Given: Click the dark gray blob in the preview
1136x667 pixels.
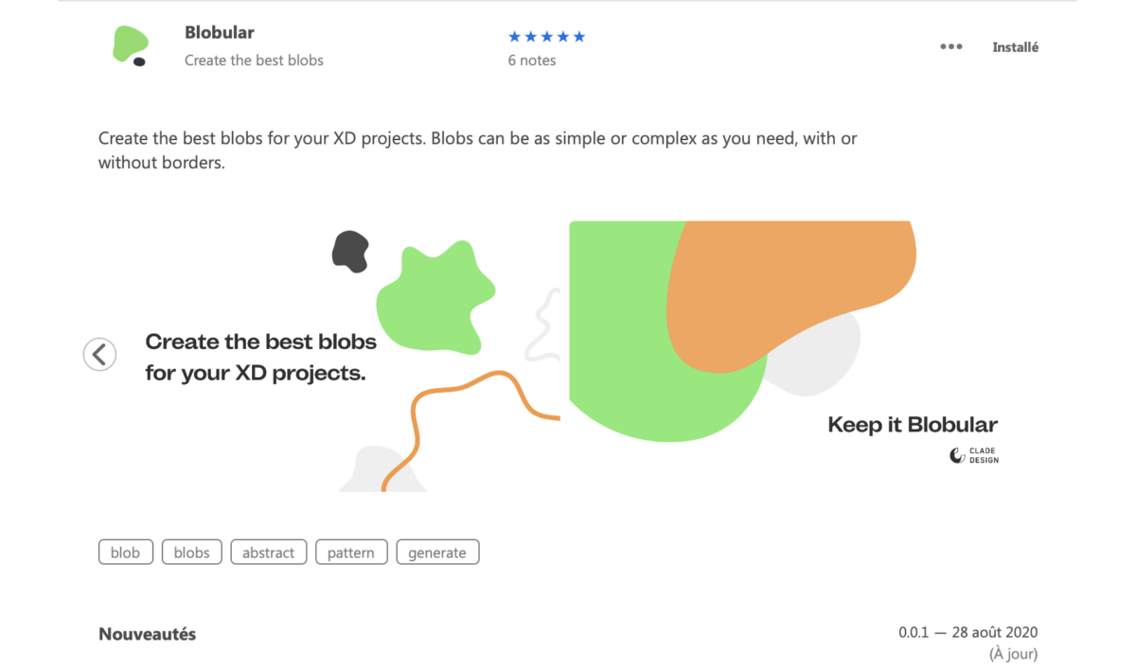Looking at the screenshot, I should coord(350,251).
